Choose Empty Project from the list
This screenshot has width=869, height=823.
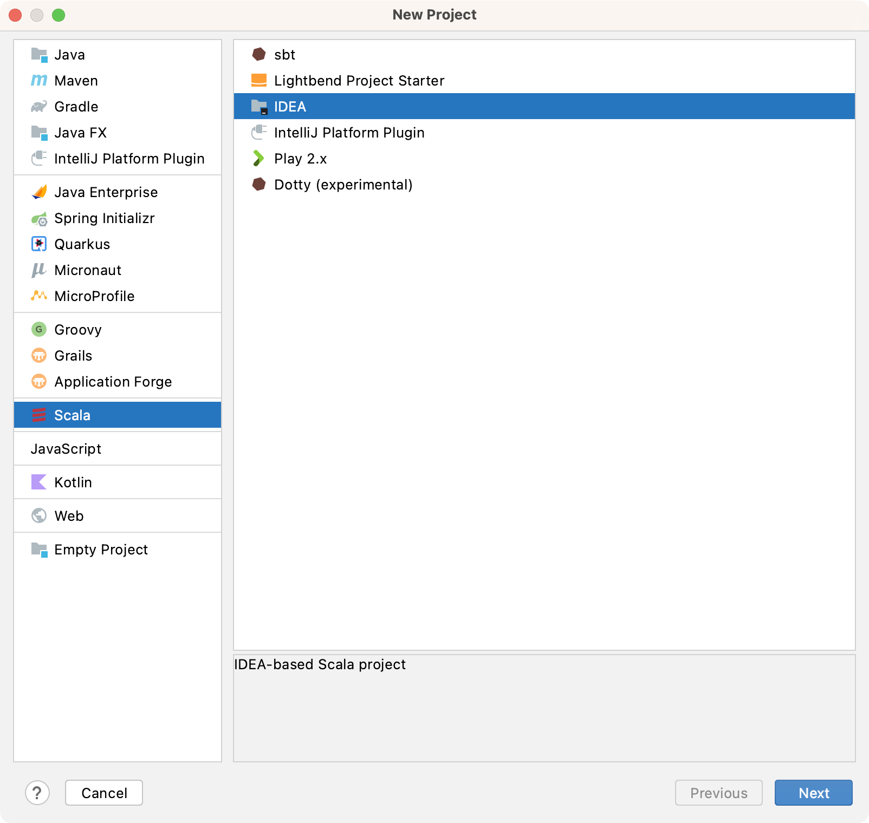[x=118, y=550]
